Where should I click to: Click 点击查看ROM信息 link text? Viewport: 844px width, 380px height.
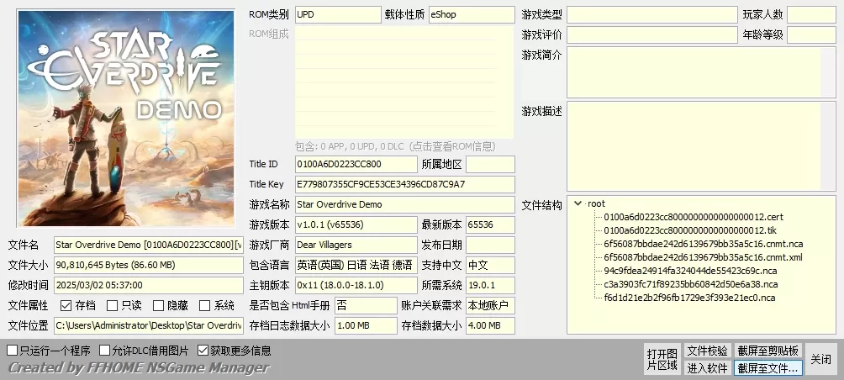[458, 146]
